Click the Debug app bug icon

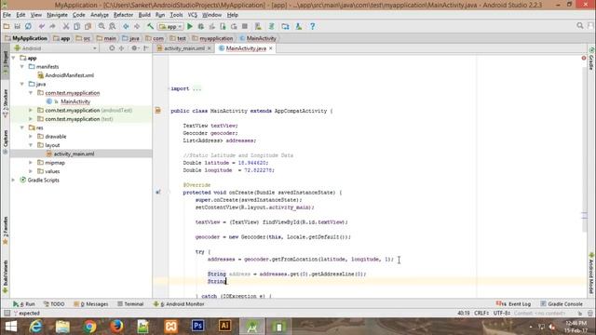[x=201, y=26]
